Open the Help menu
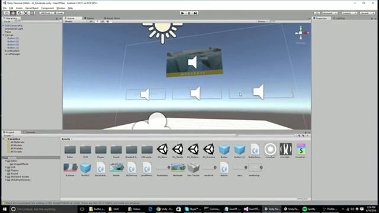 pyautogui.click(x=70, y=8)
